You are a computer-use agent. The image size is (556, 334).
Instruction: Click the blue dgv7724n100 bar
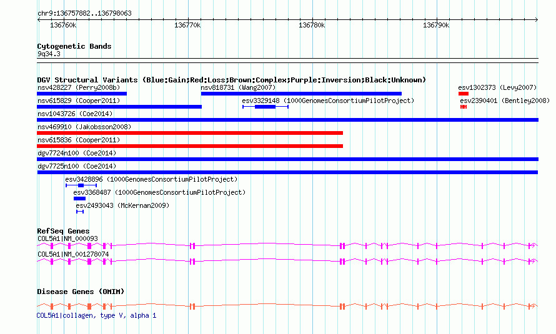tap(288, 159)
